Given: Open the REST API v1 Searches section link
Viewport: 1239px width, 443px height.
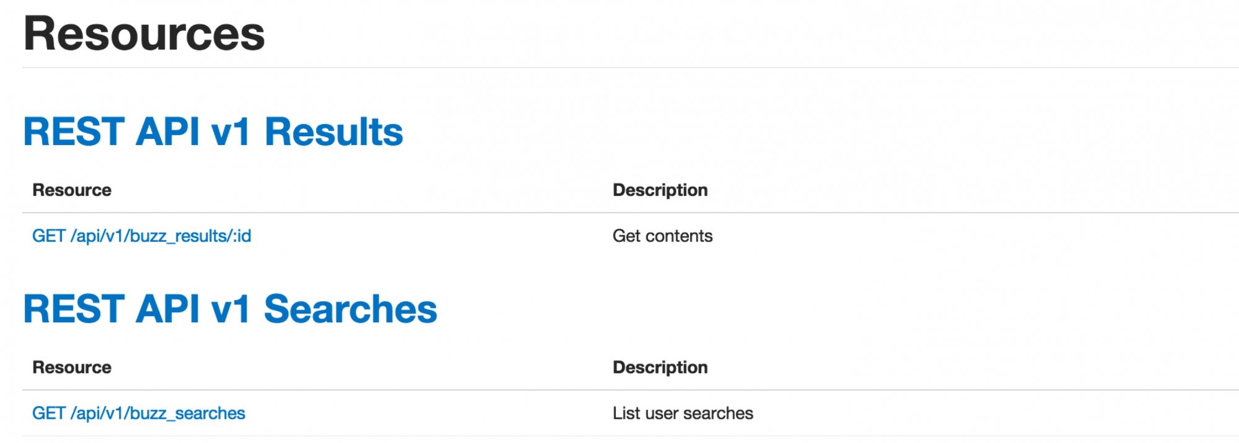Looking at the screenshot, I should pyautogui.click(x=230, y=309).
